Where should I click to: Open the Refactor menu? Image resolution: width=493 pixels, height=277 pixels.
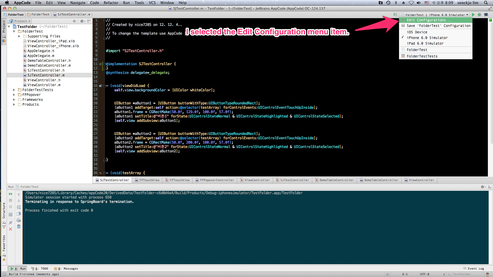click(111, 3)
